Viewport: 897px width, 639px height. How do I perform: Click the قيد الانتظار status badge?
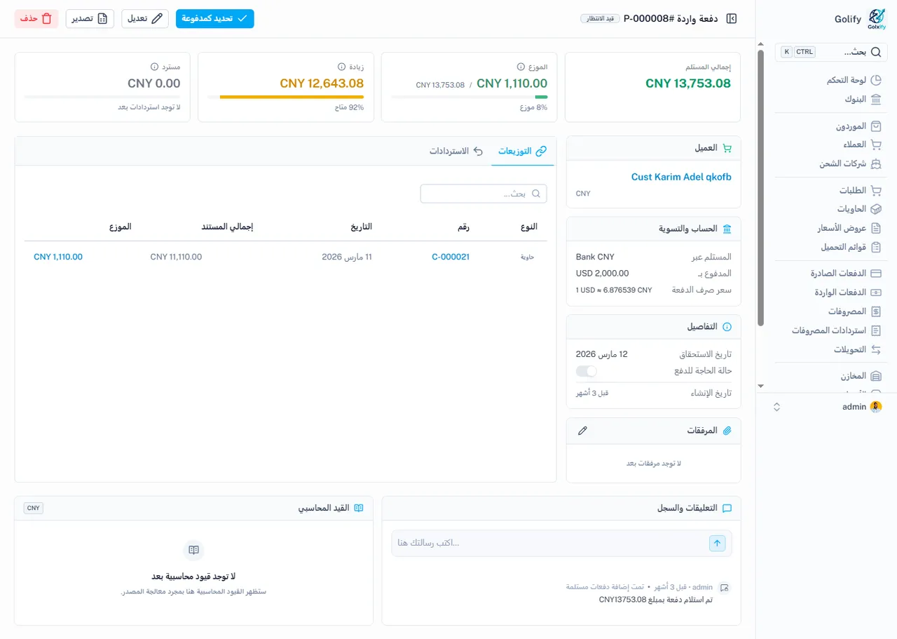click(600, 19)
